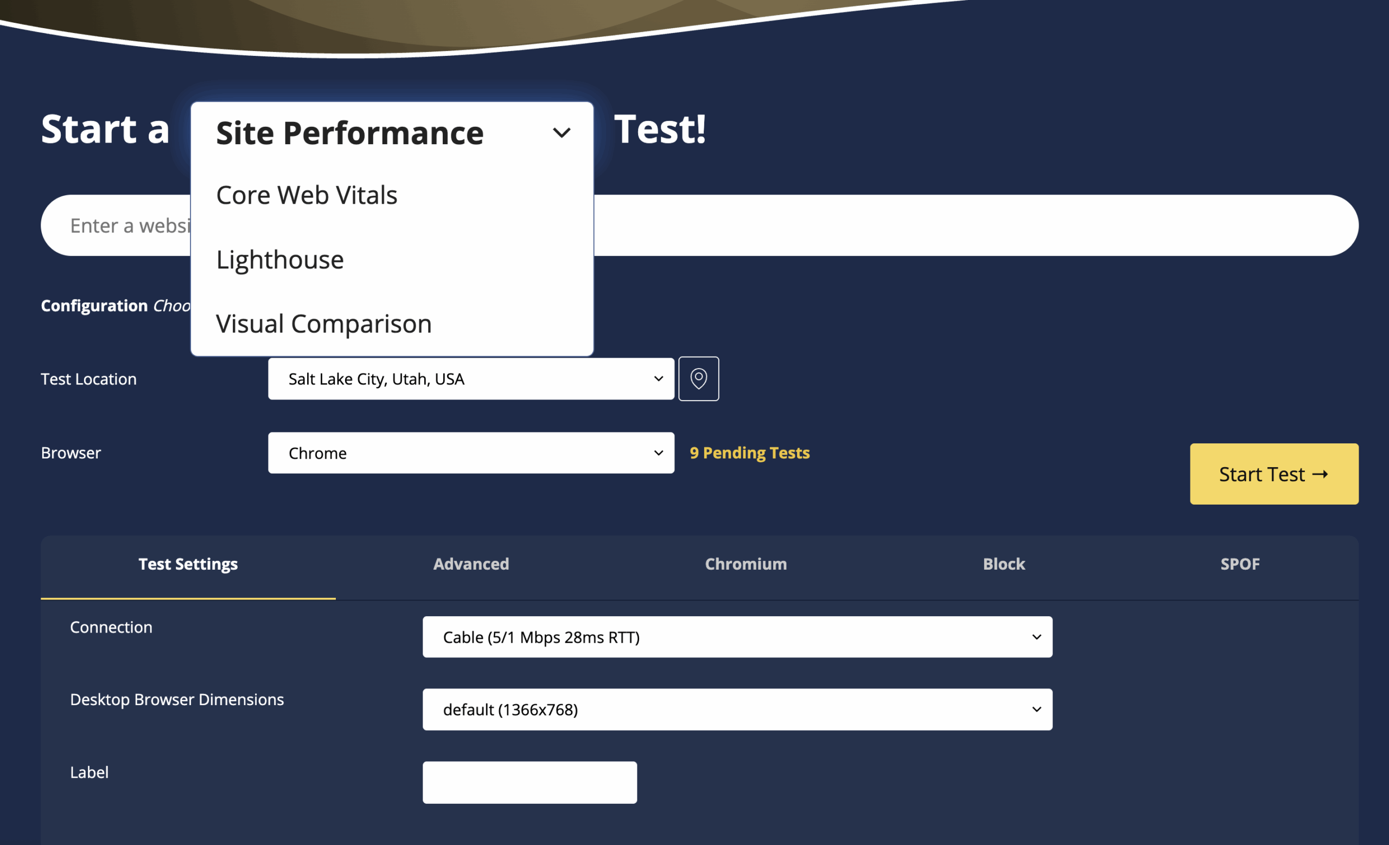Choose Visual Comparison test type
The height and width of the screenshot is (845, 1389).
(323, 324)
